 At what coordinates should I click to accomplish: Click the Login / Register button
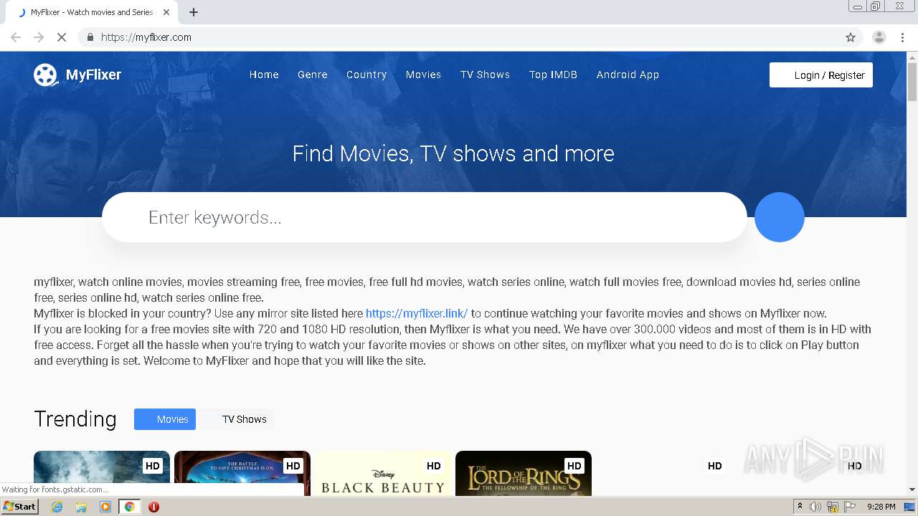click(821, 75)
